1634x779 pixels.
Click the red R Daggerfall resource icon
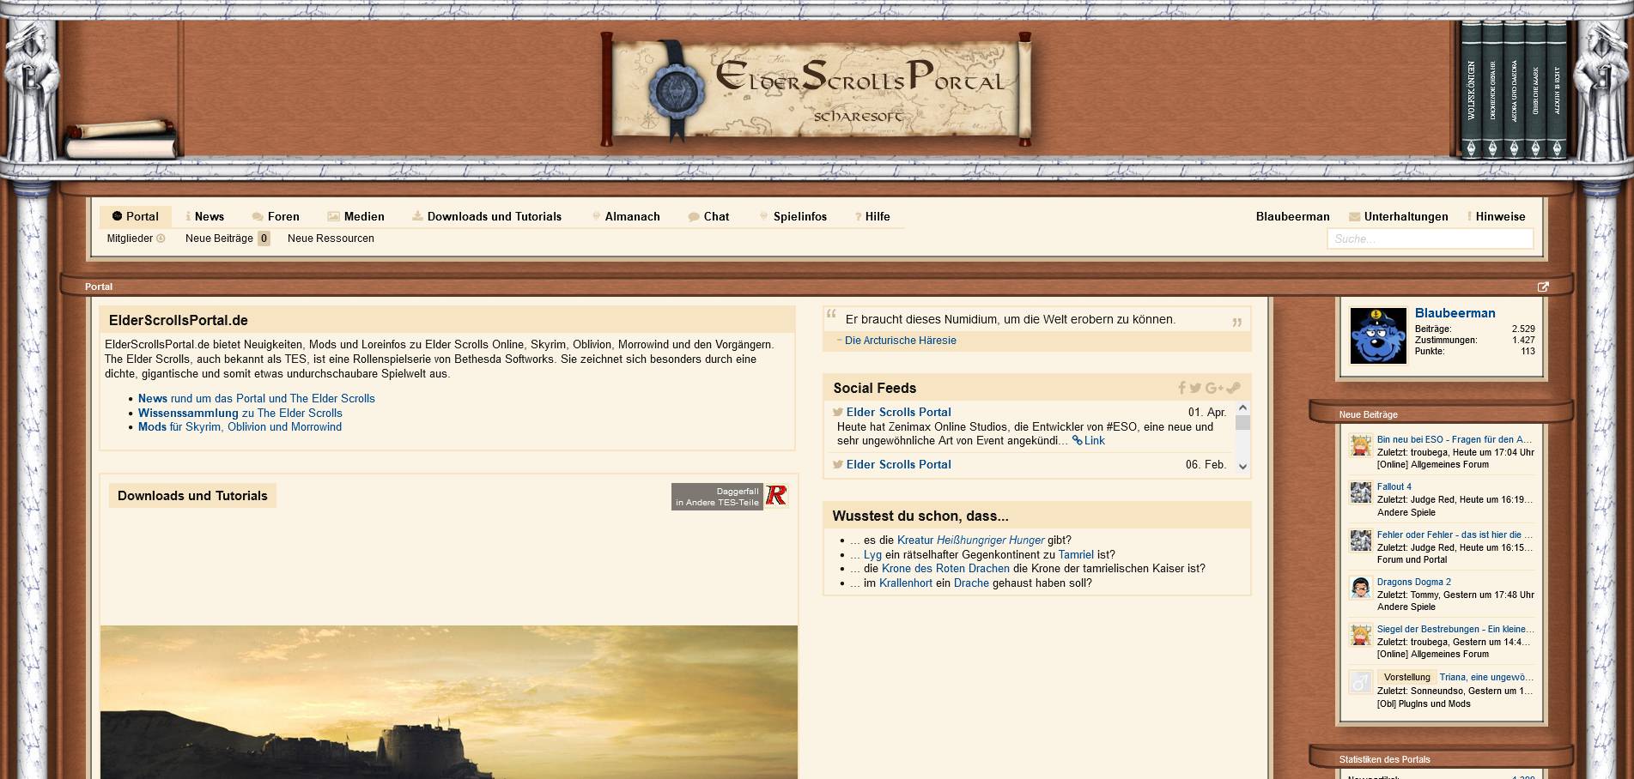tap(776, 496)
